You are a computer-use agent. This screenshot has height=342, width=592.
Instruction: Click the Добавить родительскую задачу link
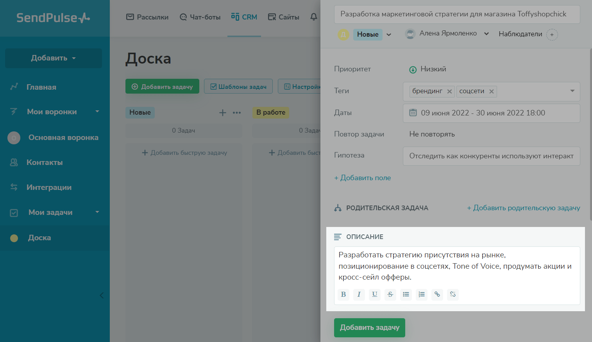pyautogui.click(x=523, y=208)
